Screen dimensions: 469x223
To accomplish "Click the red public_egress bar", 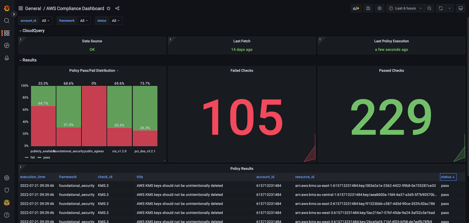I will point(94,116).
